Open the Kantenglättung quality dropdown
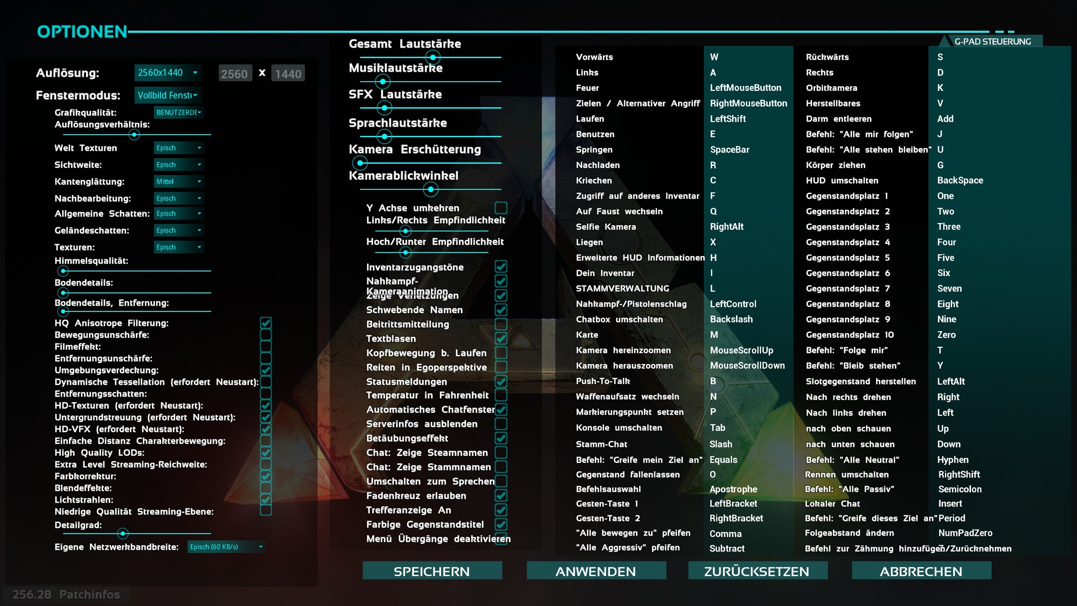The image size is (1077, 606). coord(179,181)
